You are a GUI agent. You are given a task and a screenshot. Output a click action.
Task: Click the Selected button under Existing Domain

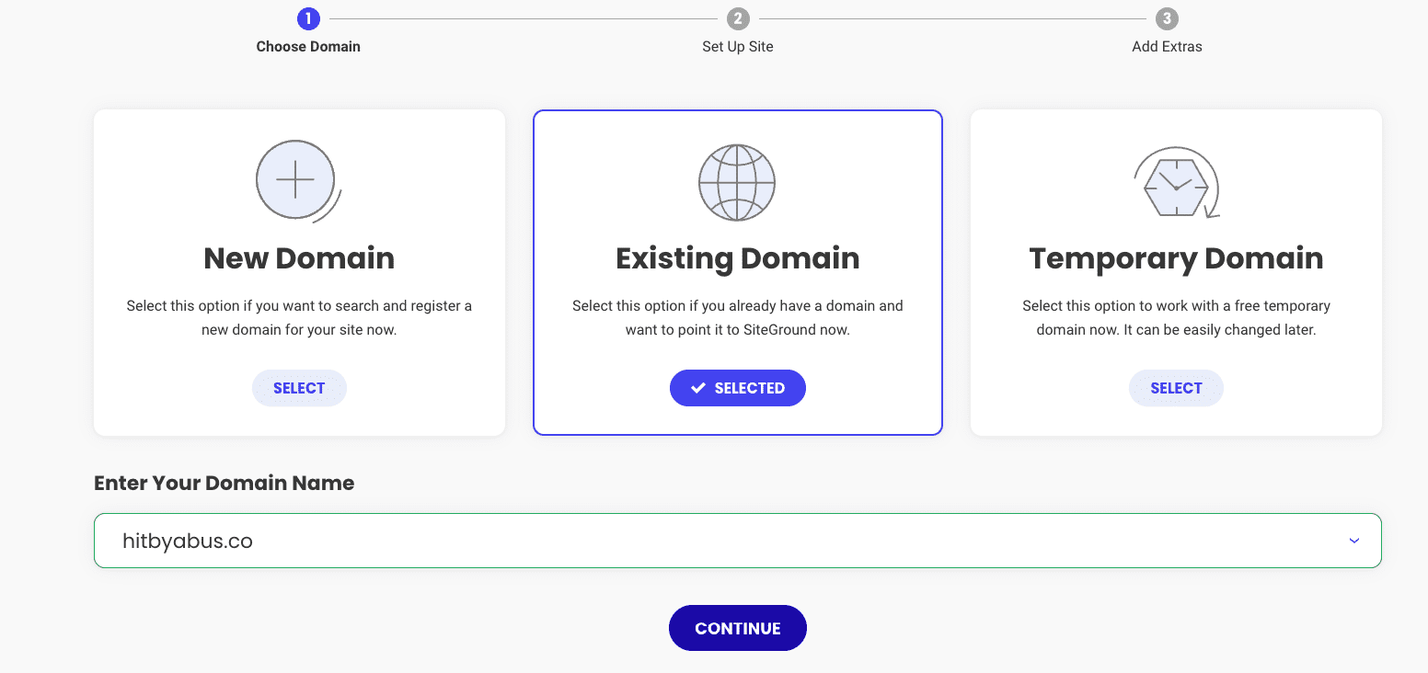coord(737,388)
